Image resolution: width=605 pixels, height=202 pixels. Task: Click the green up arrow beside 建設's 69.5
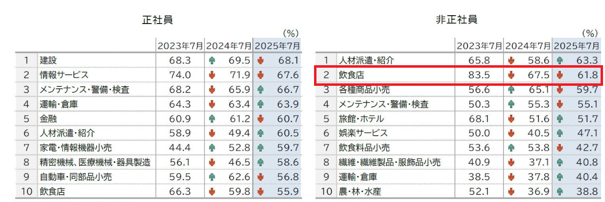[212, 61]
